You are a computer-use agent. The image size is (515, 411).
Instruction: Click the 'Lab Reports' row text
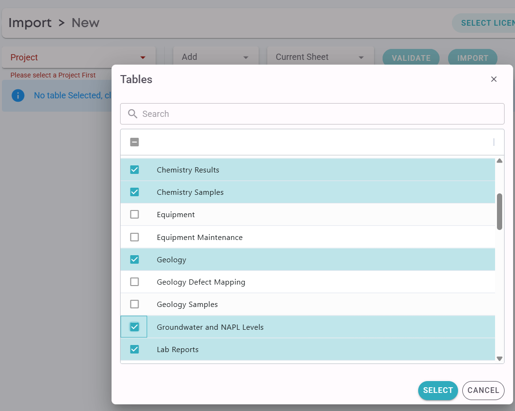point(178,350)
